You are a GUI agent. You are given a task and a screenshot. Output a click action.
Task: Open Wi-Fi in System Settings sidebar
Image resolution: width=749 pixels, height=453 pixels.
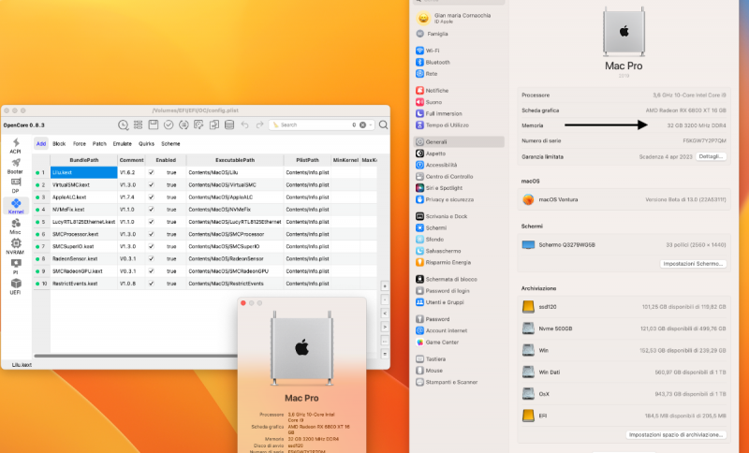tap(428, 51)
